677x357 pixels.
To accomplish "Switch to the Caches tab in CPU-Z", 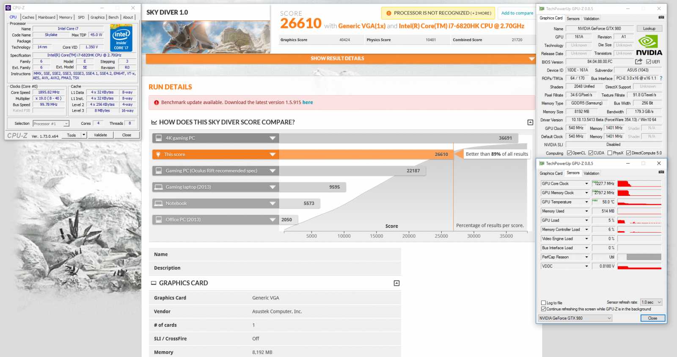I will tap(28, 17).
